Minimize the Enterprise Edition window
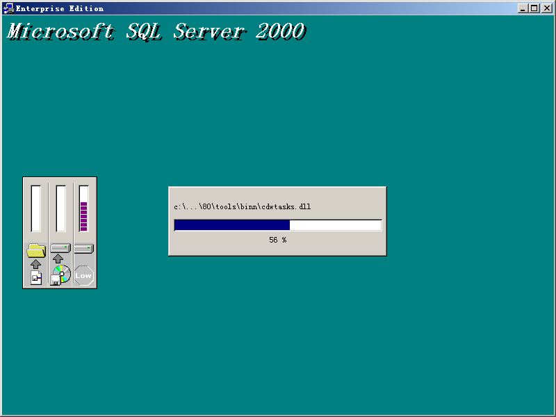The width and height of the screenshot is (556, 417). click(523, 8)
